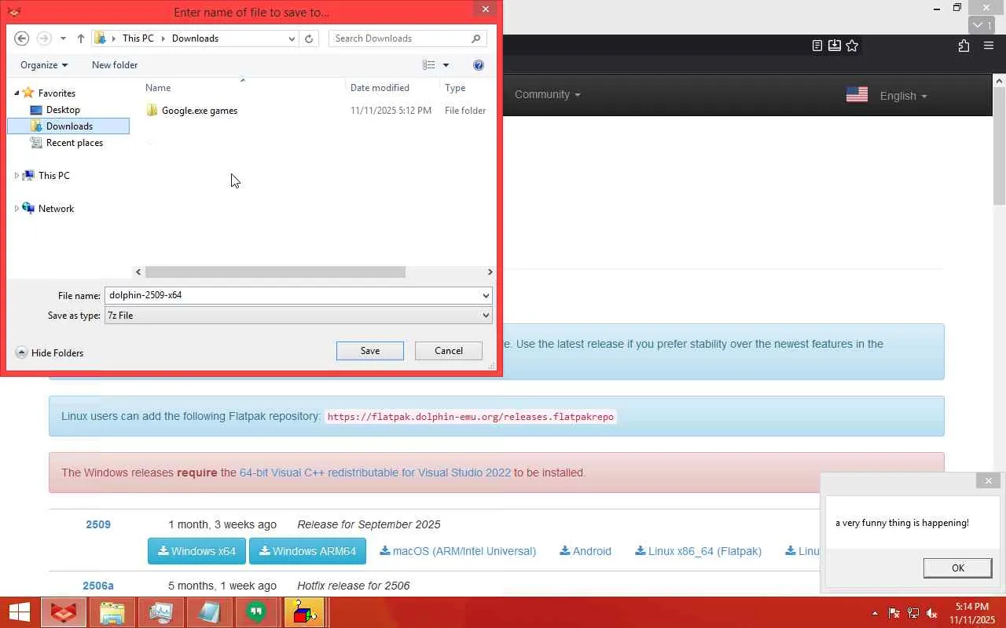Open the English language dropdown
This screenshot has height=628, width=1006.
(903, 96)
